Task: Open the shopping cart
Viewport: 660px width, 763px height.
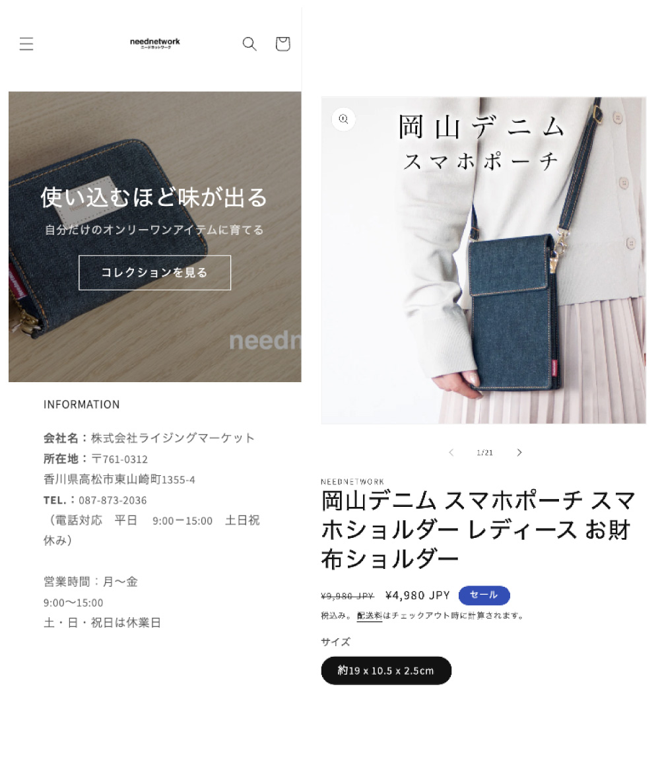Action: point(282,44)
